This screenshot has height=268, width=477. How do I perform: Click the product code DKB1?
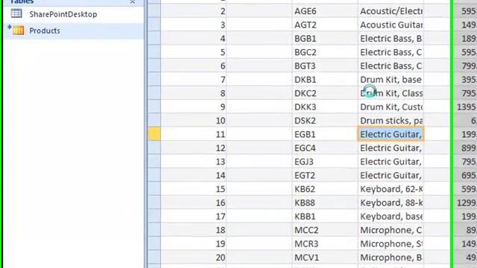[305, 80]
